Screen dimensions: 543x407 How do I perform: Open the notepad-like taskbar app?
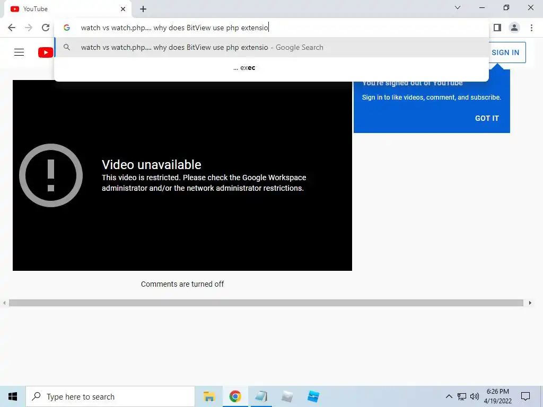pyautogui.click(x=261, y=396)
